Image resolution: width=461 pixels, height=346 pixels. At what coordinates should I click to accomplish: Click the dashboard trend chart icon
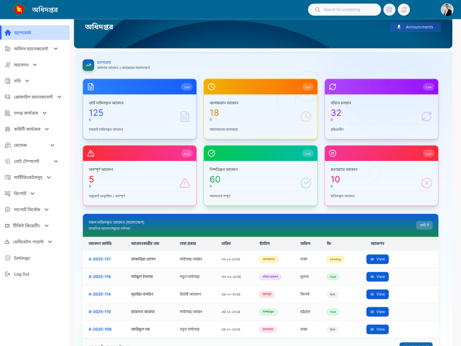click(88, 66)
